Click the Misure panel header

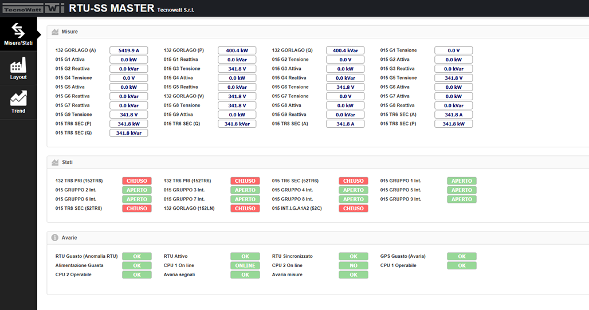(x=69, y=32)
